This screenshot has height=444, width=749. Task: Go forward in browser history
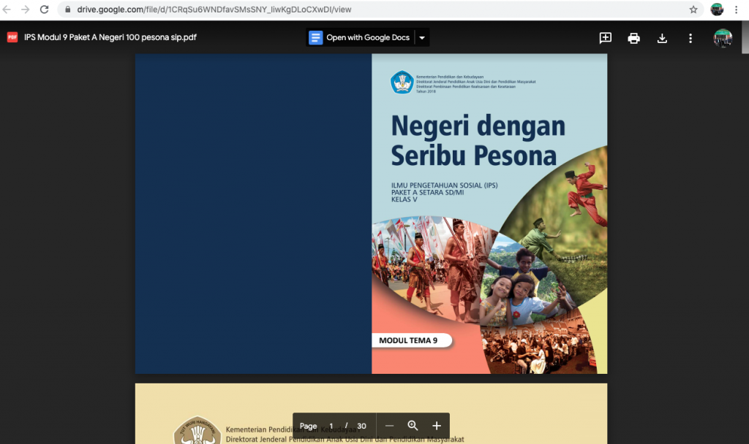[x=26, y=9]
